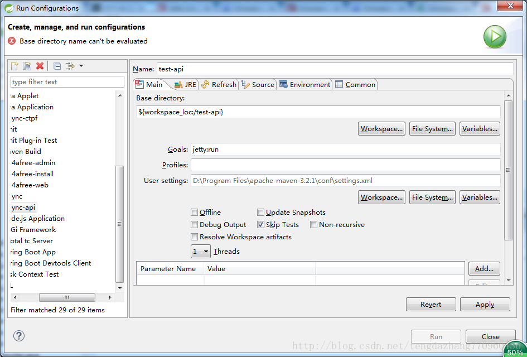Viewport: 527px width, 357px height.
Task: Click the Goals field containing jetty:run
Action: point(346,149)
